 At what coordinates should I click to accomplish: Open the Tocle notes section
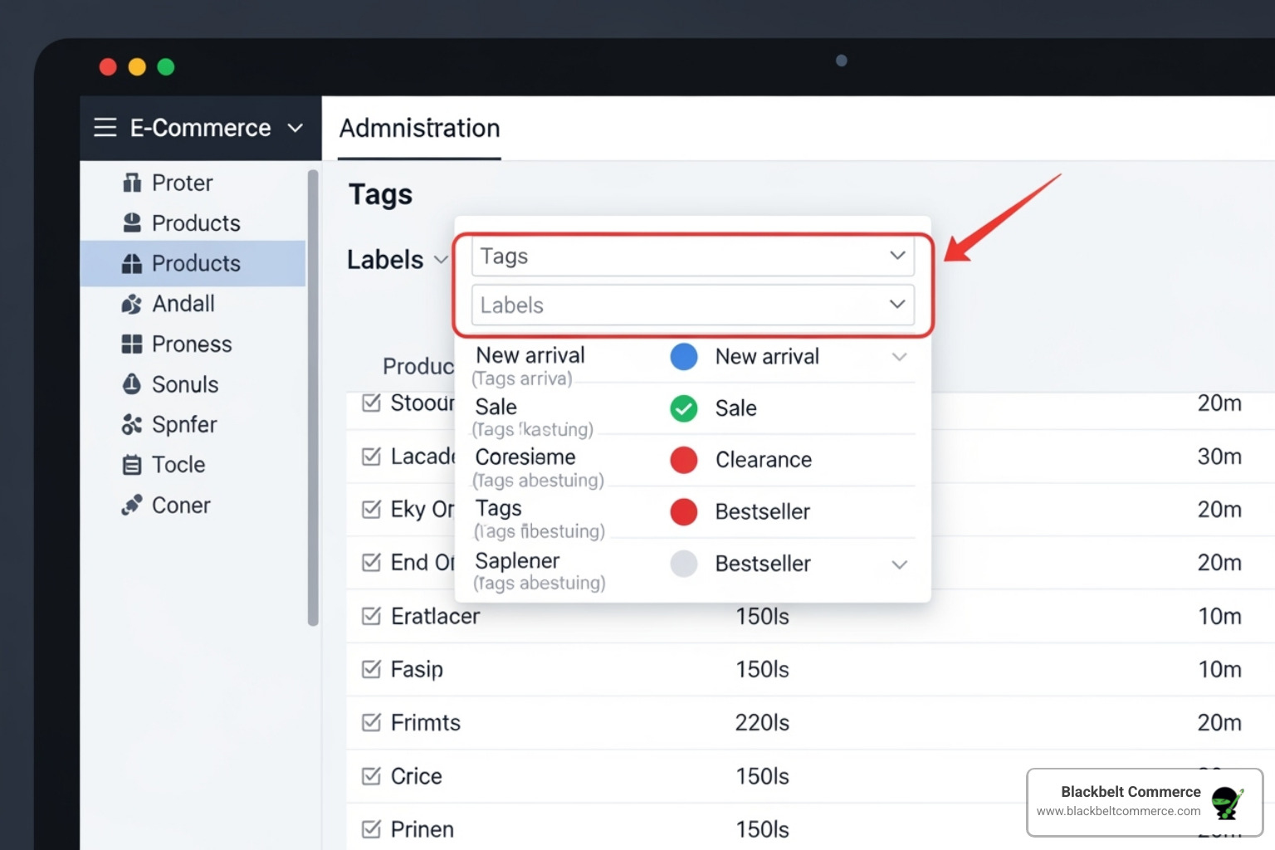click(x=134, y=465)
